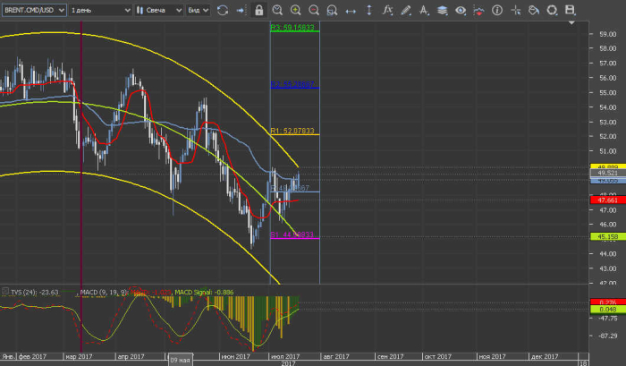Refresh the chart data

223,11
